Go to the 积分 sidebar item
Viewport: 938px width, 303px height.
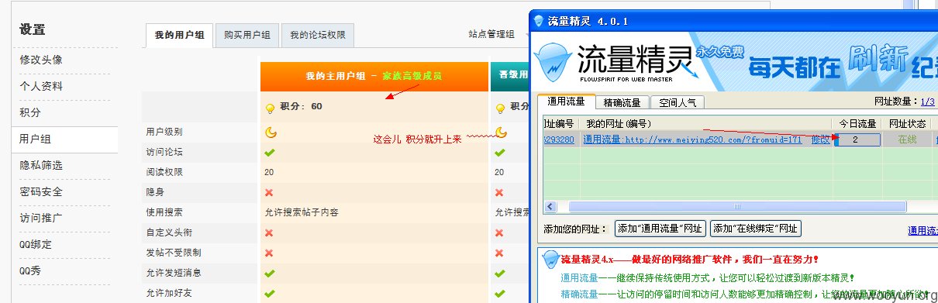(x=30, y=112)
